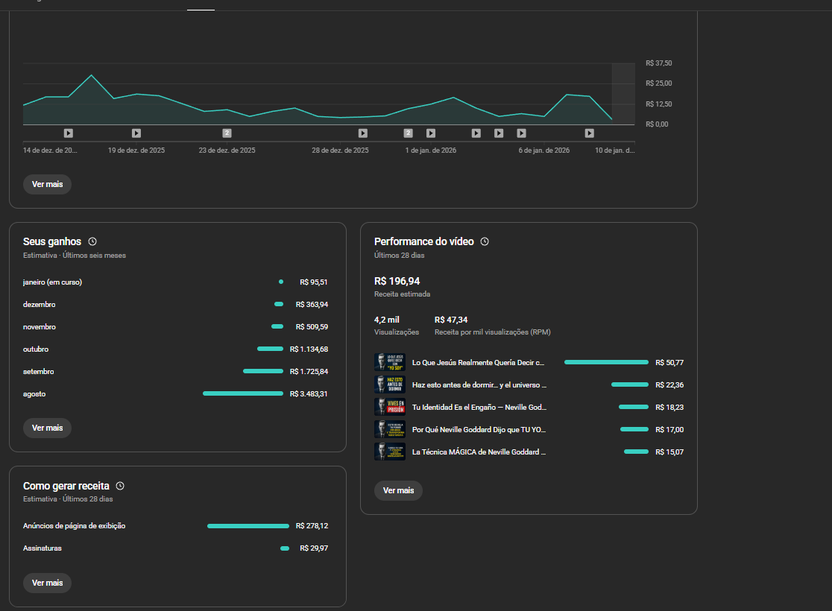Click the agosto earnings bar

coord(242,393)
